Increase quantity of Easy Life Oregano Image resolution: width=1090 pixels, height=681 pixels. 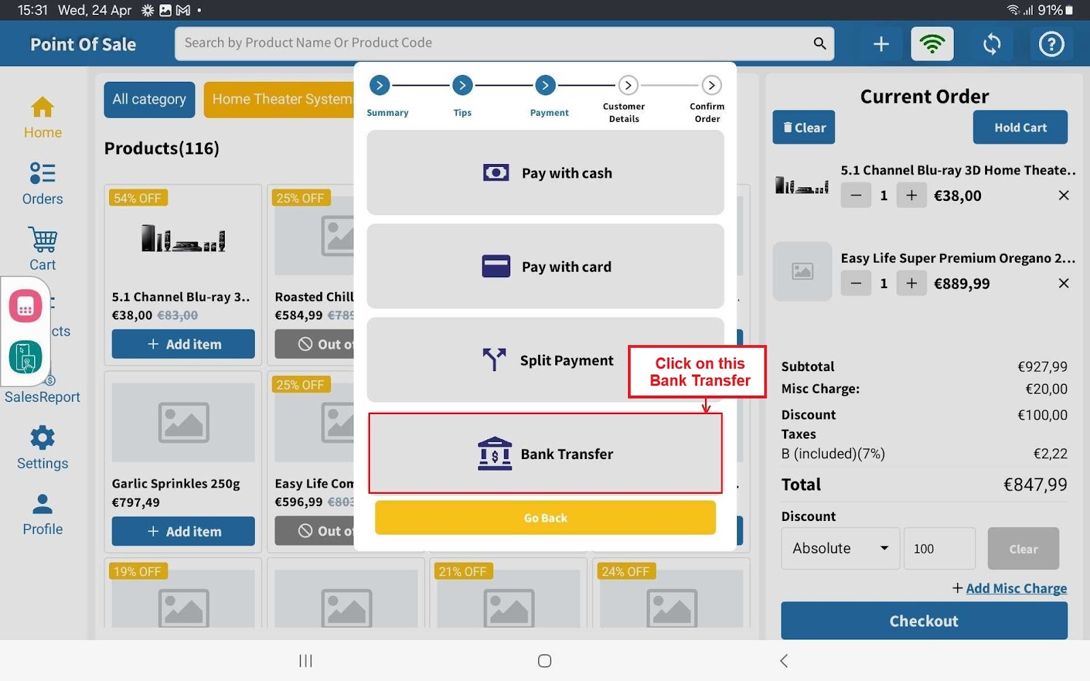click(x=911, y=283)
